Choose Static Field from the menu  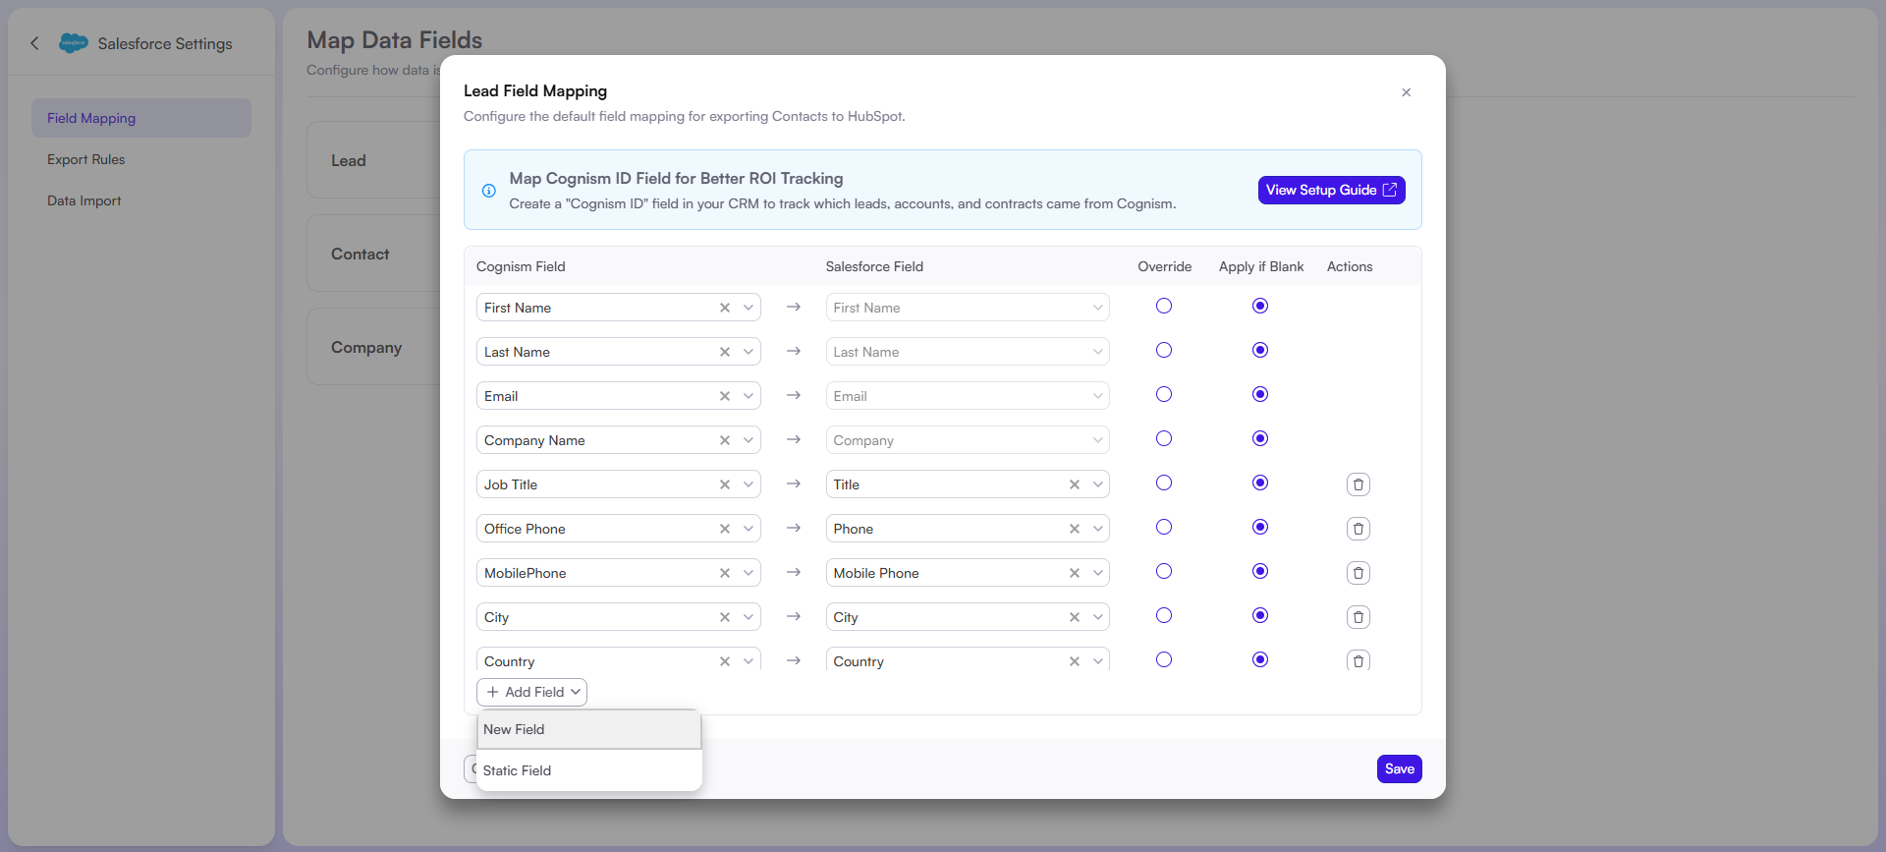[588, 770]
